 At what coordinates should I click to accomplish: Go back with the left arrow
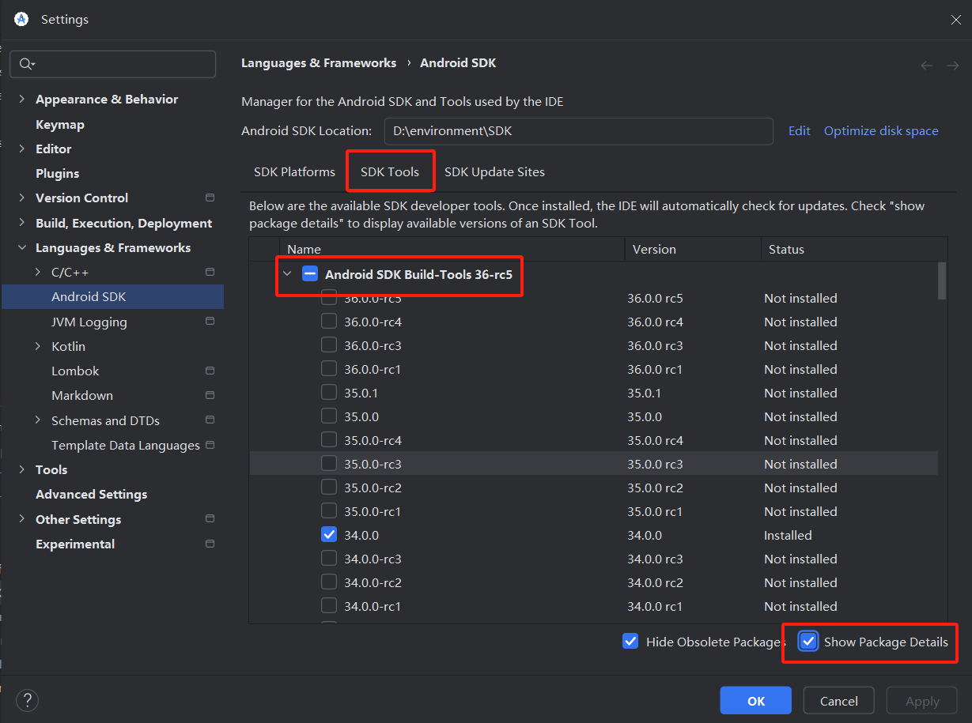[x=927, y=66]
